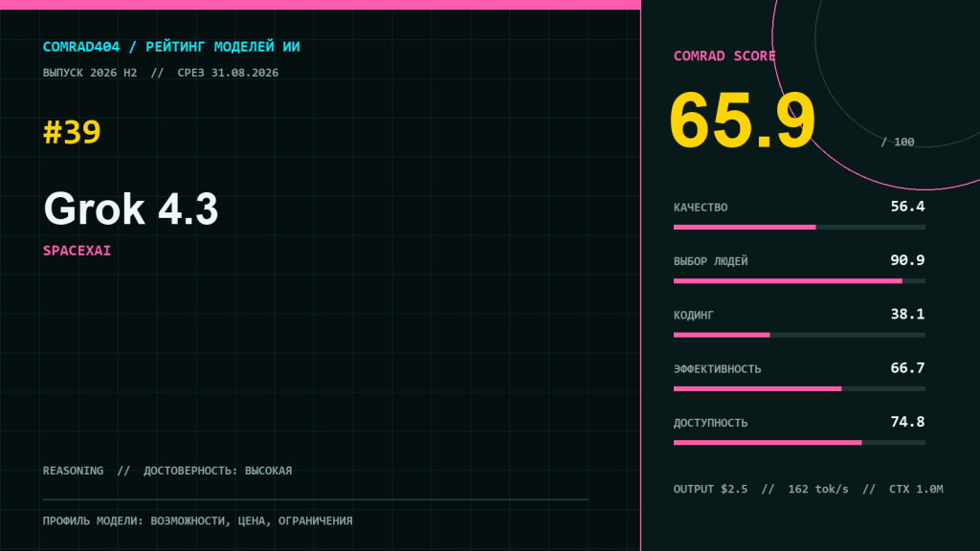Click the ВЫБОР ЛЮДЕЙ metric label
Screen dimensions: 980x551
coord(711,261)
